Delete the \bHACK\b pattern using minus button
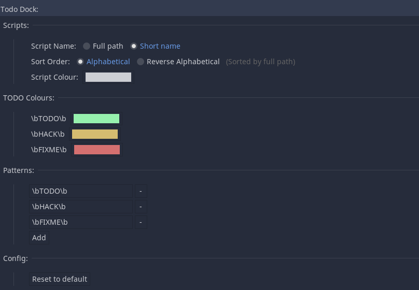This screenshot has height=290, width=419. tap(141, 207)
